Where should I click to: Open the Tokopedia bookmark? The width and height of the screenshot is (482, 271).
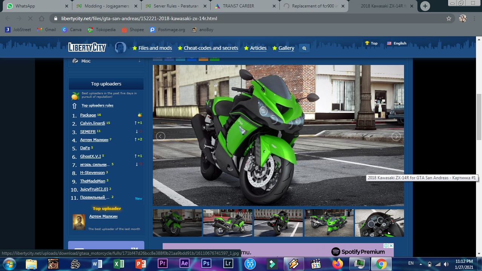point(101,30)
